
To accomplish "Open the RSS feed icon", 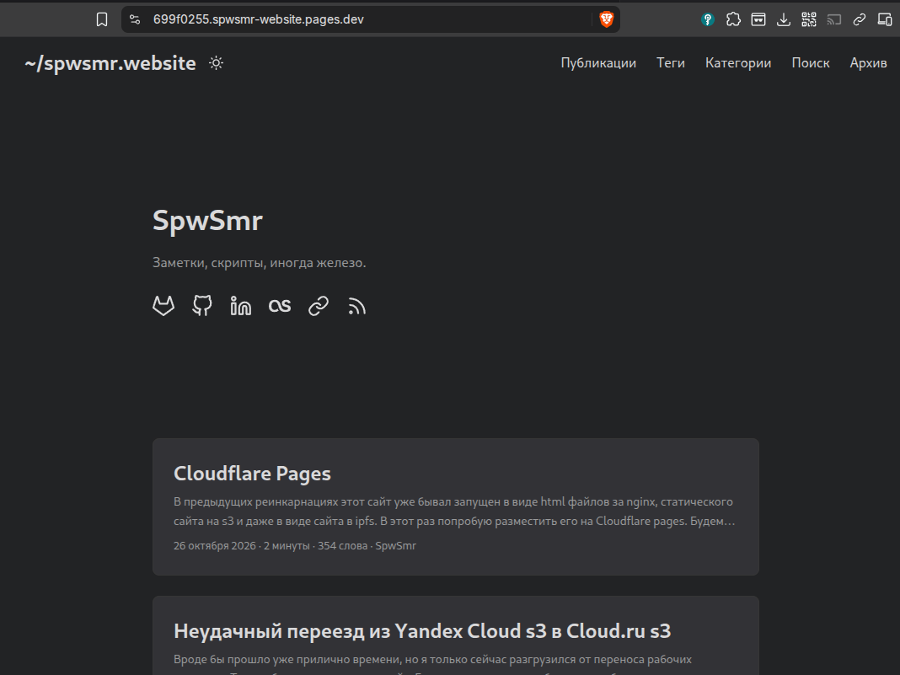I will (x=356, y=306).
